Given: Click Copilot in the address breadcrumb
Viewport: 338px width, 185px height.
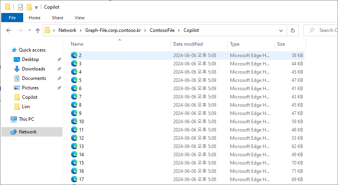Looking at the screenshot, I should [x=191, y=30].
